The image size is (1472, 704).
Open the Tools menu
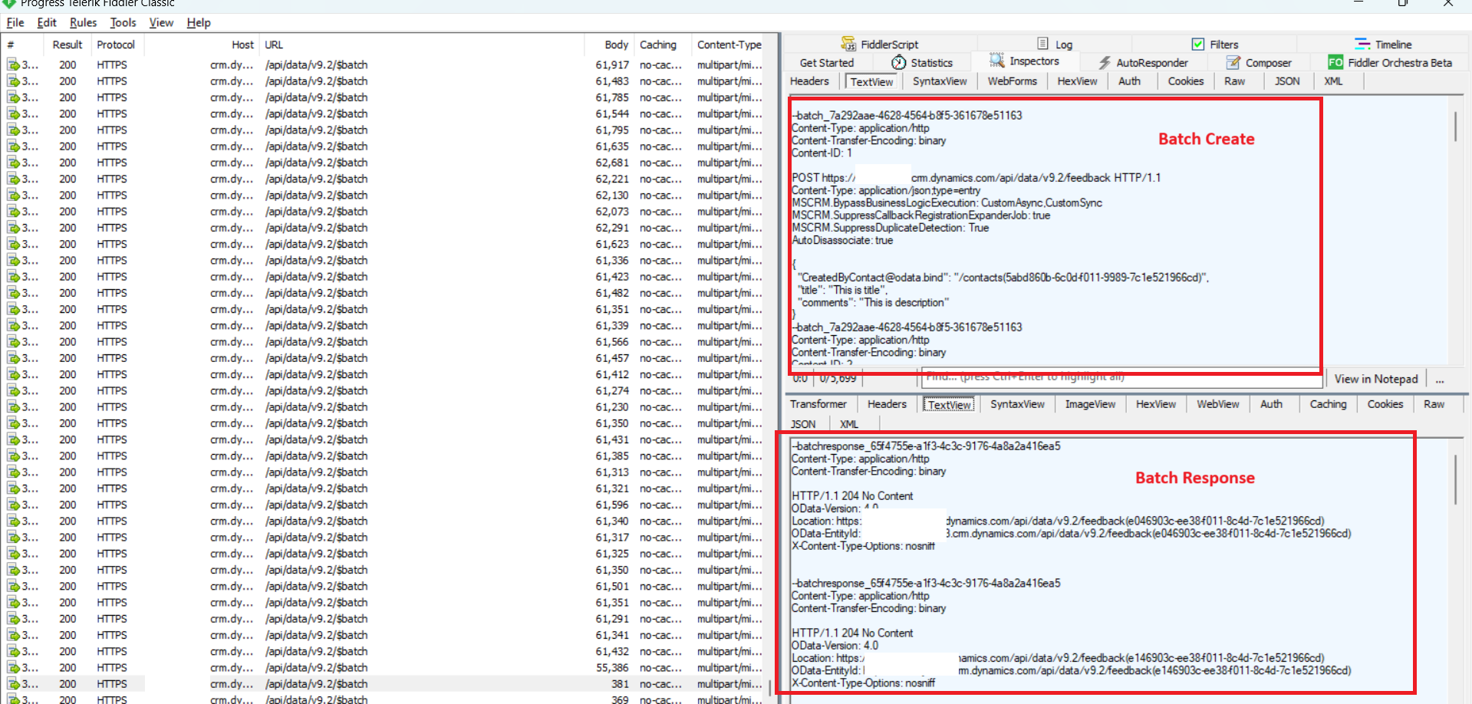point(123,22)
